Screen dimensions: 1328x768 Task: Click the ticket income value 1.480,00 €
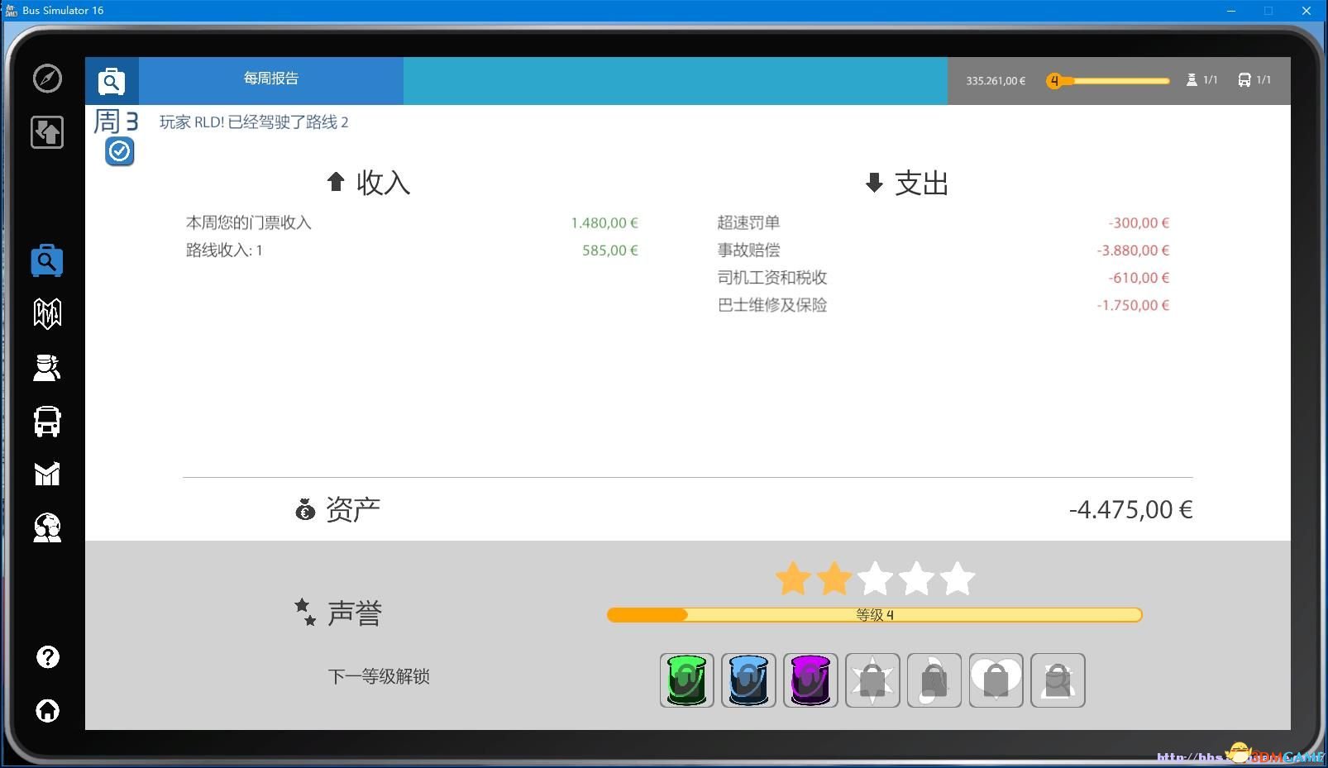pyautogui.click(x=604, y=223)
